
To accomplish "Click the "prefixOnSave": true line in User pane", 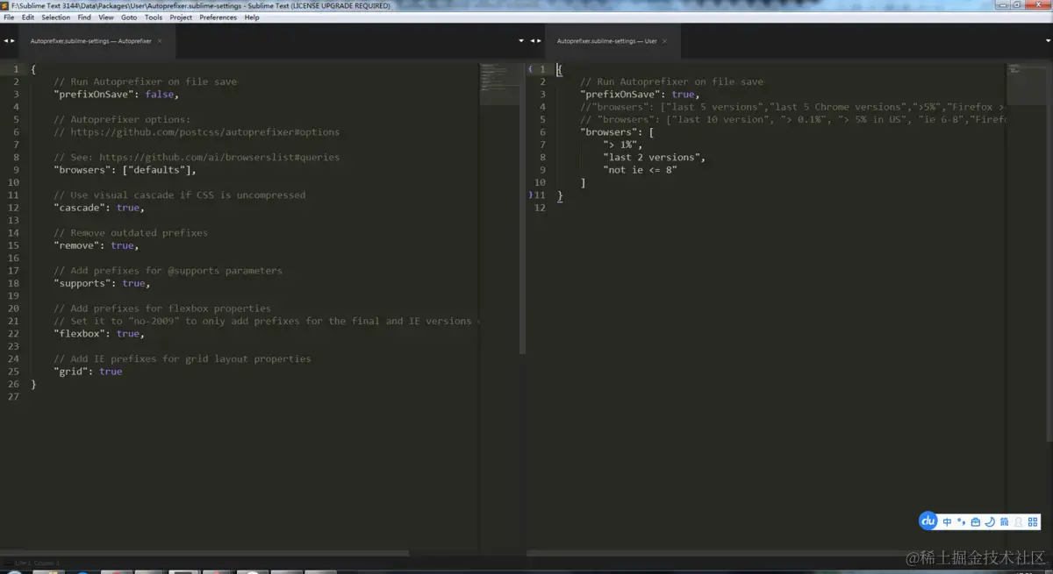I will pos(640,95).
